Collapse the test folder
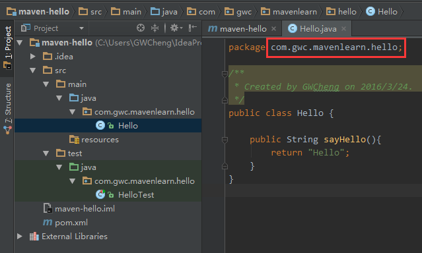The width and height of the screenshot is (422, 253). (46, 154)
